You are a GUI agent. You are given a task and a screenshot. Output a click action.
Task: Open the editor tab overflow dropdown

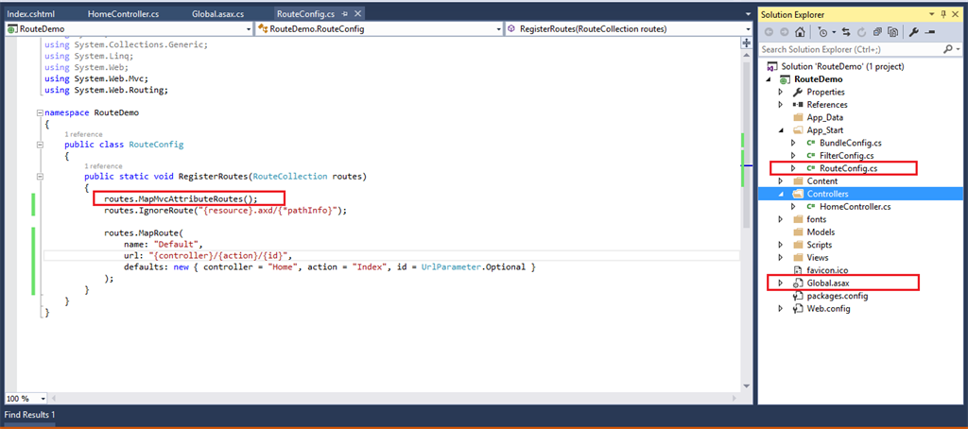coord(747,14)
